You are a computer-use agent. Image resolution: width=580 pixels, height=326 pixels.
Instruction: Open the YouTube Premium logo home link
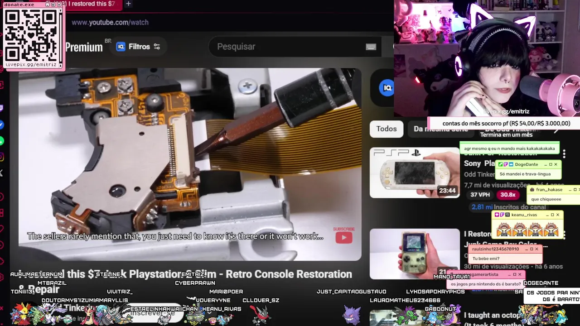coord(84,47)
